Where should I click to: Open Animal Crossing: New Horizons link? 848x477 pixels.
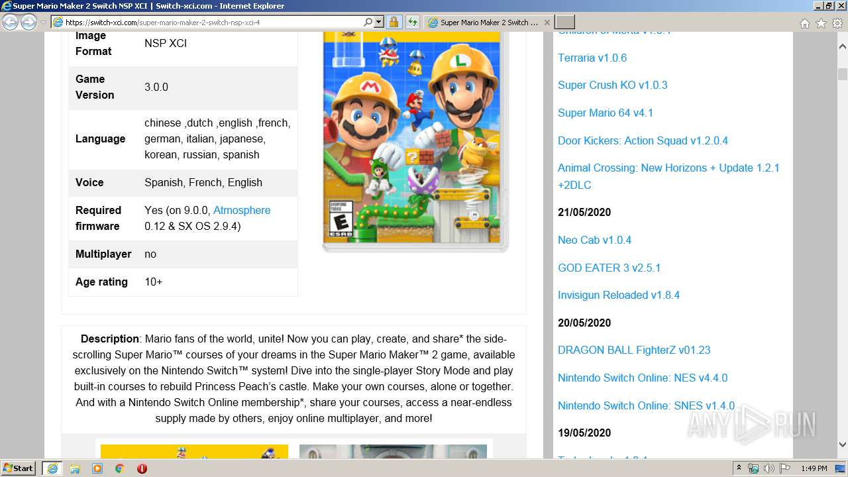[668, 176]
